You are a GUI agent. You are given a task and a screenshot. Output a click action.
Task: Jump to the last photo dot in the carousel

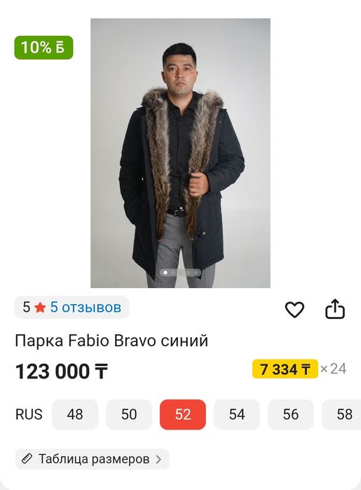tap(196, 273)
